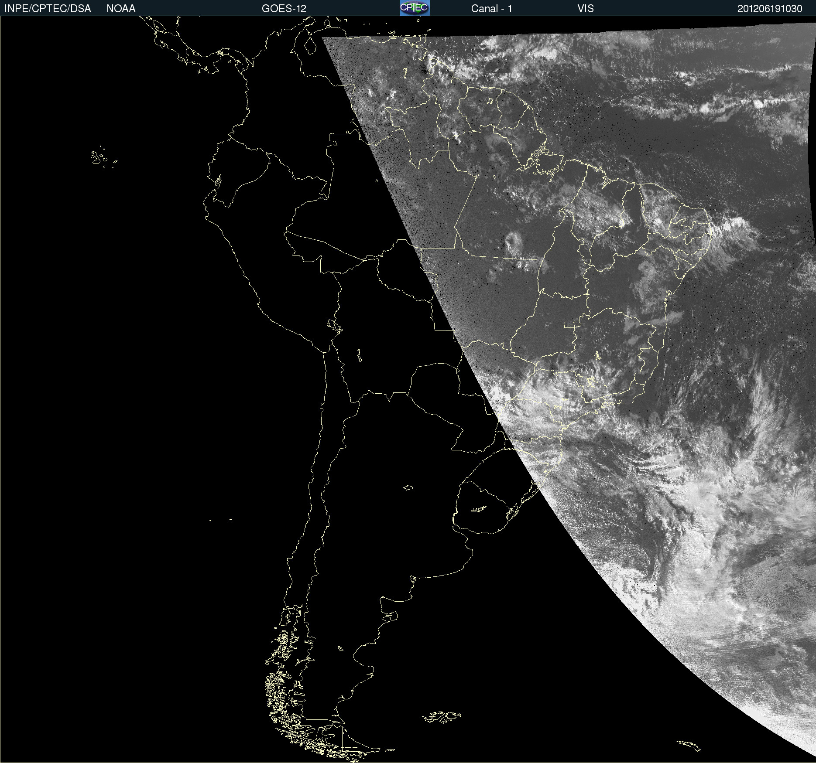816x763 pixels.
Task: Click the NOAA label in the header
Action: [x=121, y=9]
